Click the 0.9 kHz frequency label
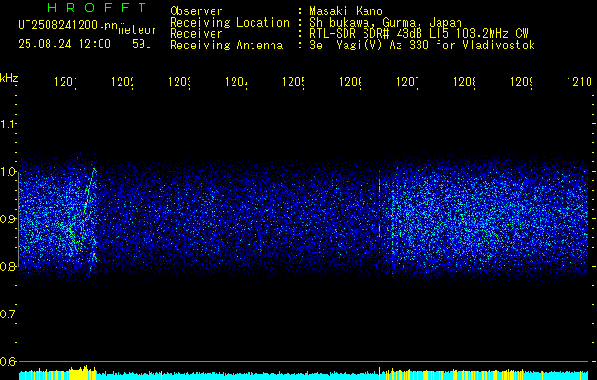 point(8,219)
